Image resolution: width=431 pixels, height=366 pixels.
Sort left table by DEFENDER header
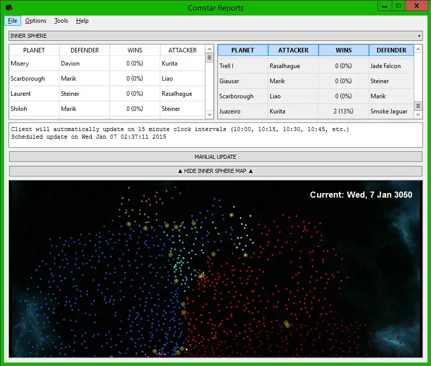tap(85, 50)
